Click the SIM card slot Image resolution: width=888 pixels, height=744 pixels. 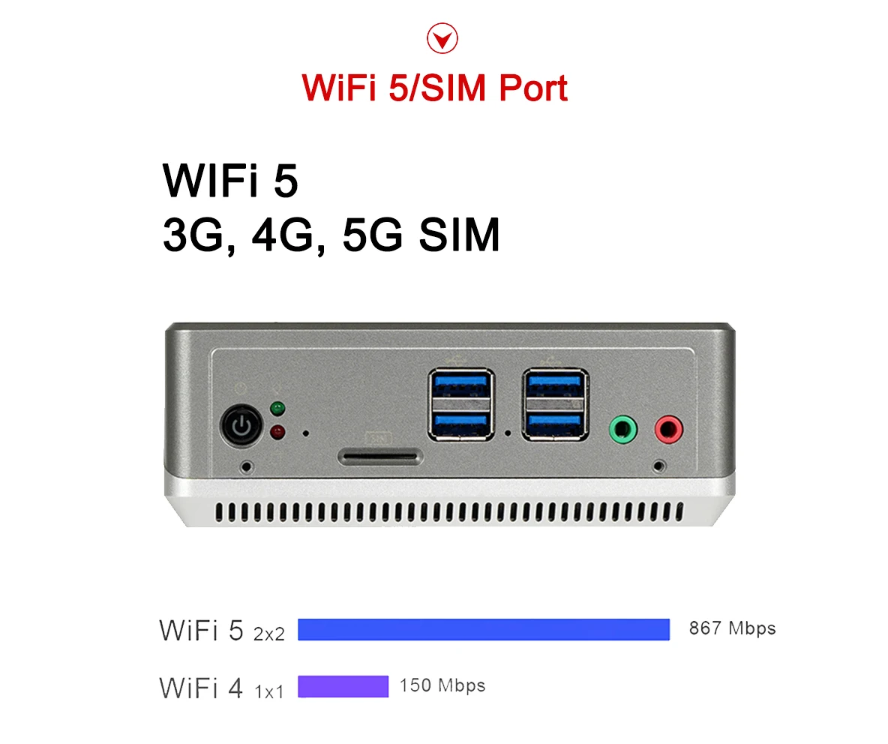pyautogui.click(x=380, y=456)
